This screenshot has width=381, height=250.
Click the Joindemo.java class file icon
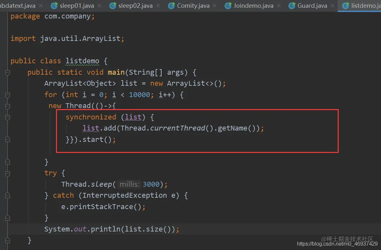[228, 6]
